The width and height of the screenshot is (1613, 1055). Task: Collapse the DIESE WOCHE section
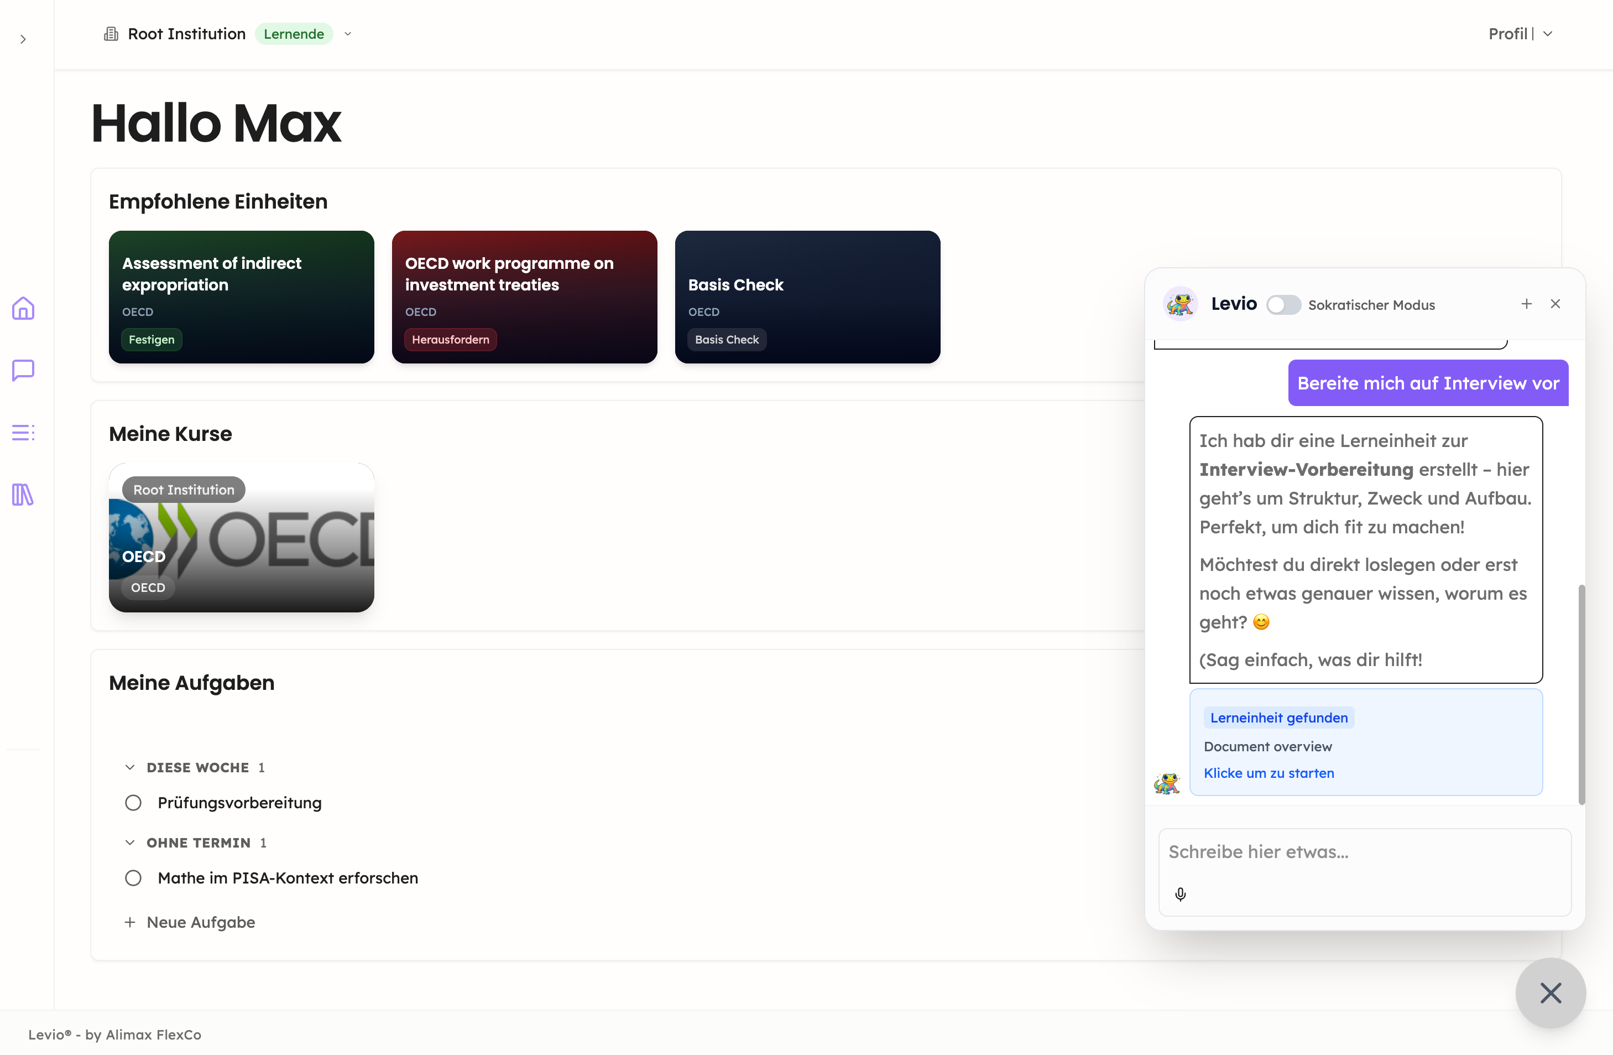[130, 767]
